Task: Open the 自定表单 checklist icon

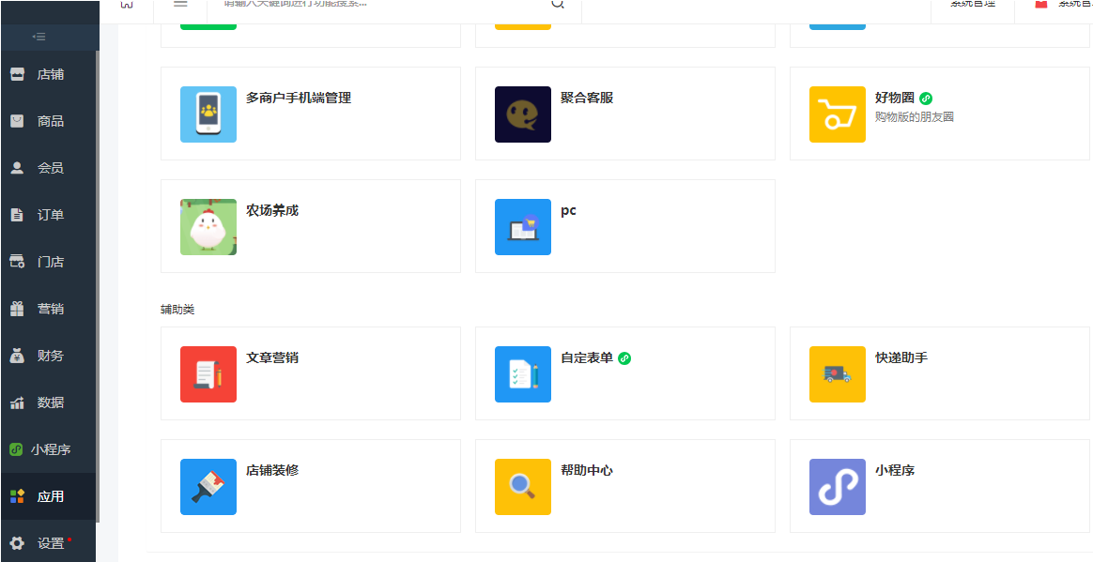Action: pos(522,374)
